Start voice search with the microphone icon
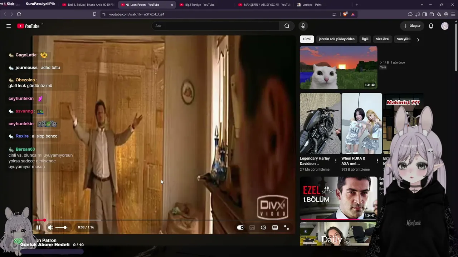Viewport: 458px width, 257px height. click(x=303, y=26)
